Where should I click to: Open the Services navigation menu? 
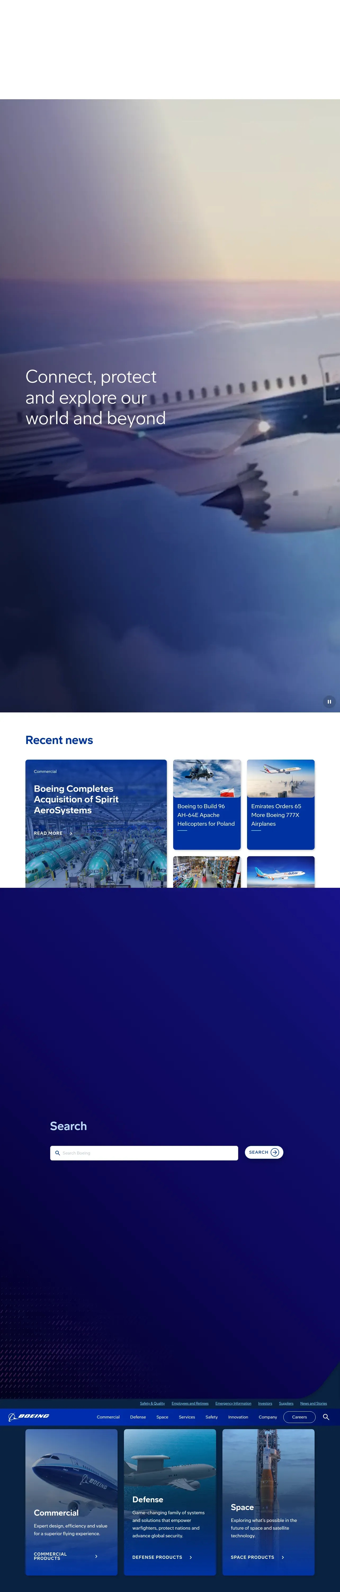click(187, 1417)
